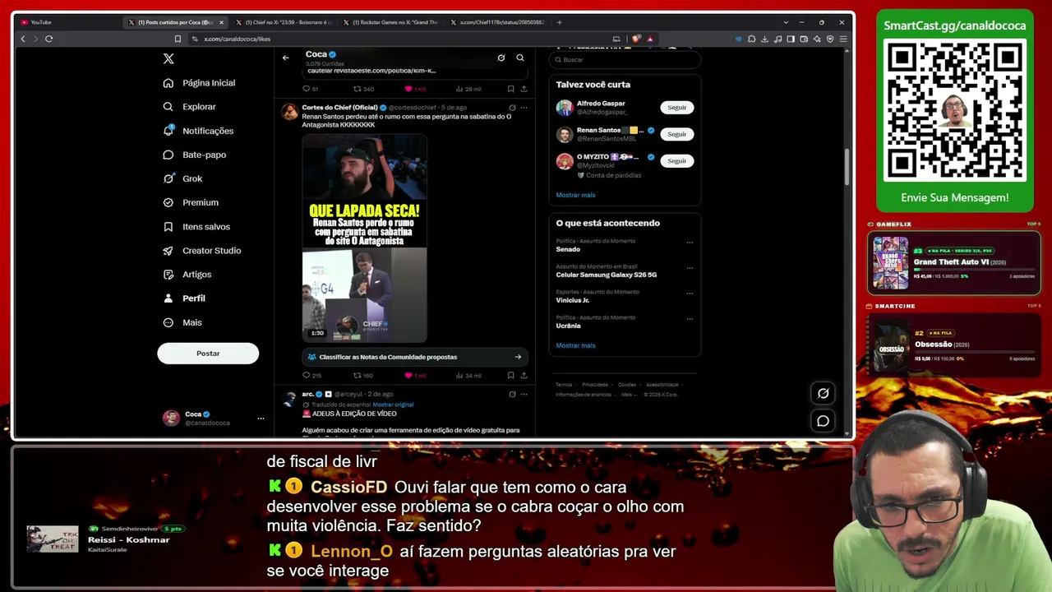Follow Alfredo Gaspar
1052x592 pixels.
pyautogui.click(x=677, y=108)
